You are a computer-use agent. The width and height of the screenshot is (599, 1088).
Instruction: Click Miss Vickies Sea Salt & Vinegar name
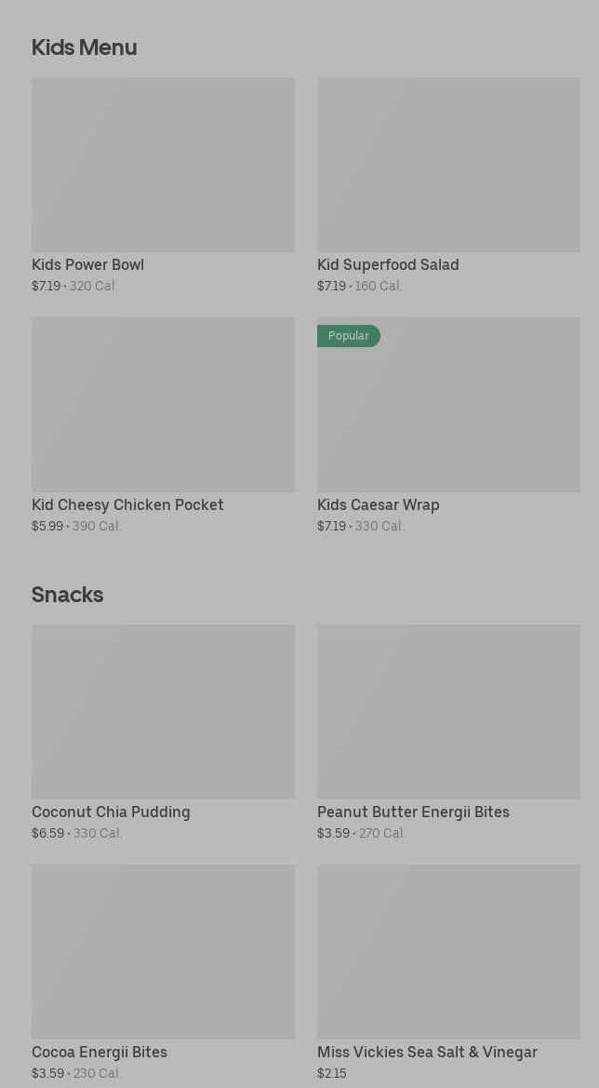coord(427,1052)
